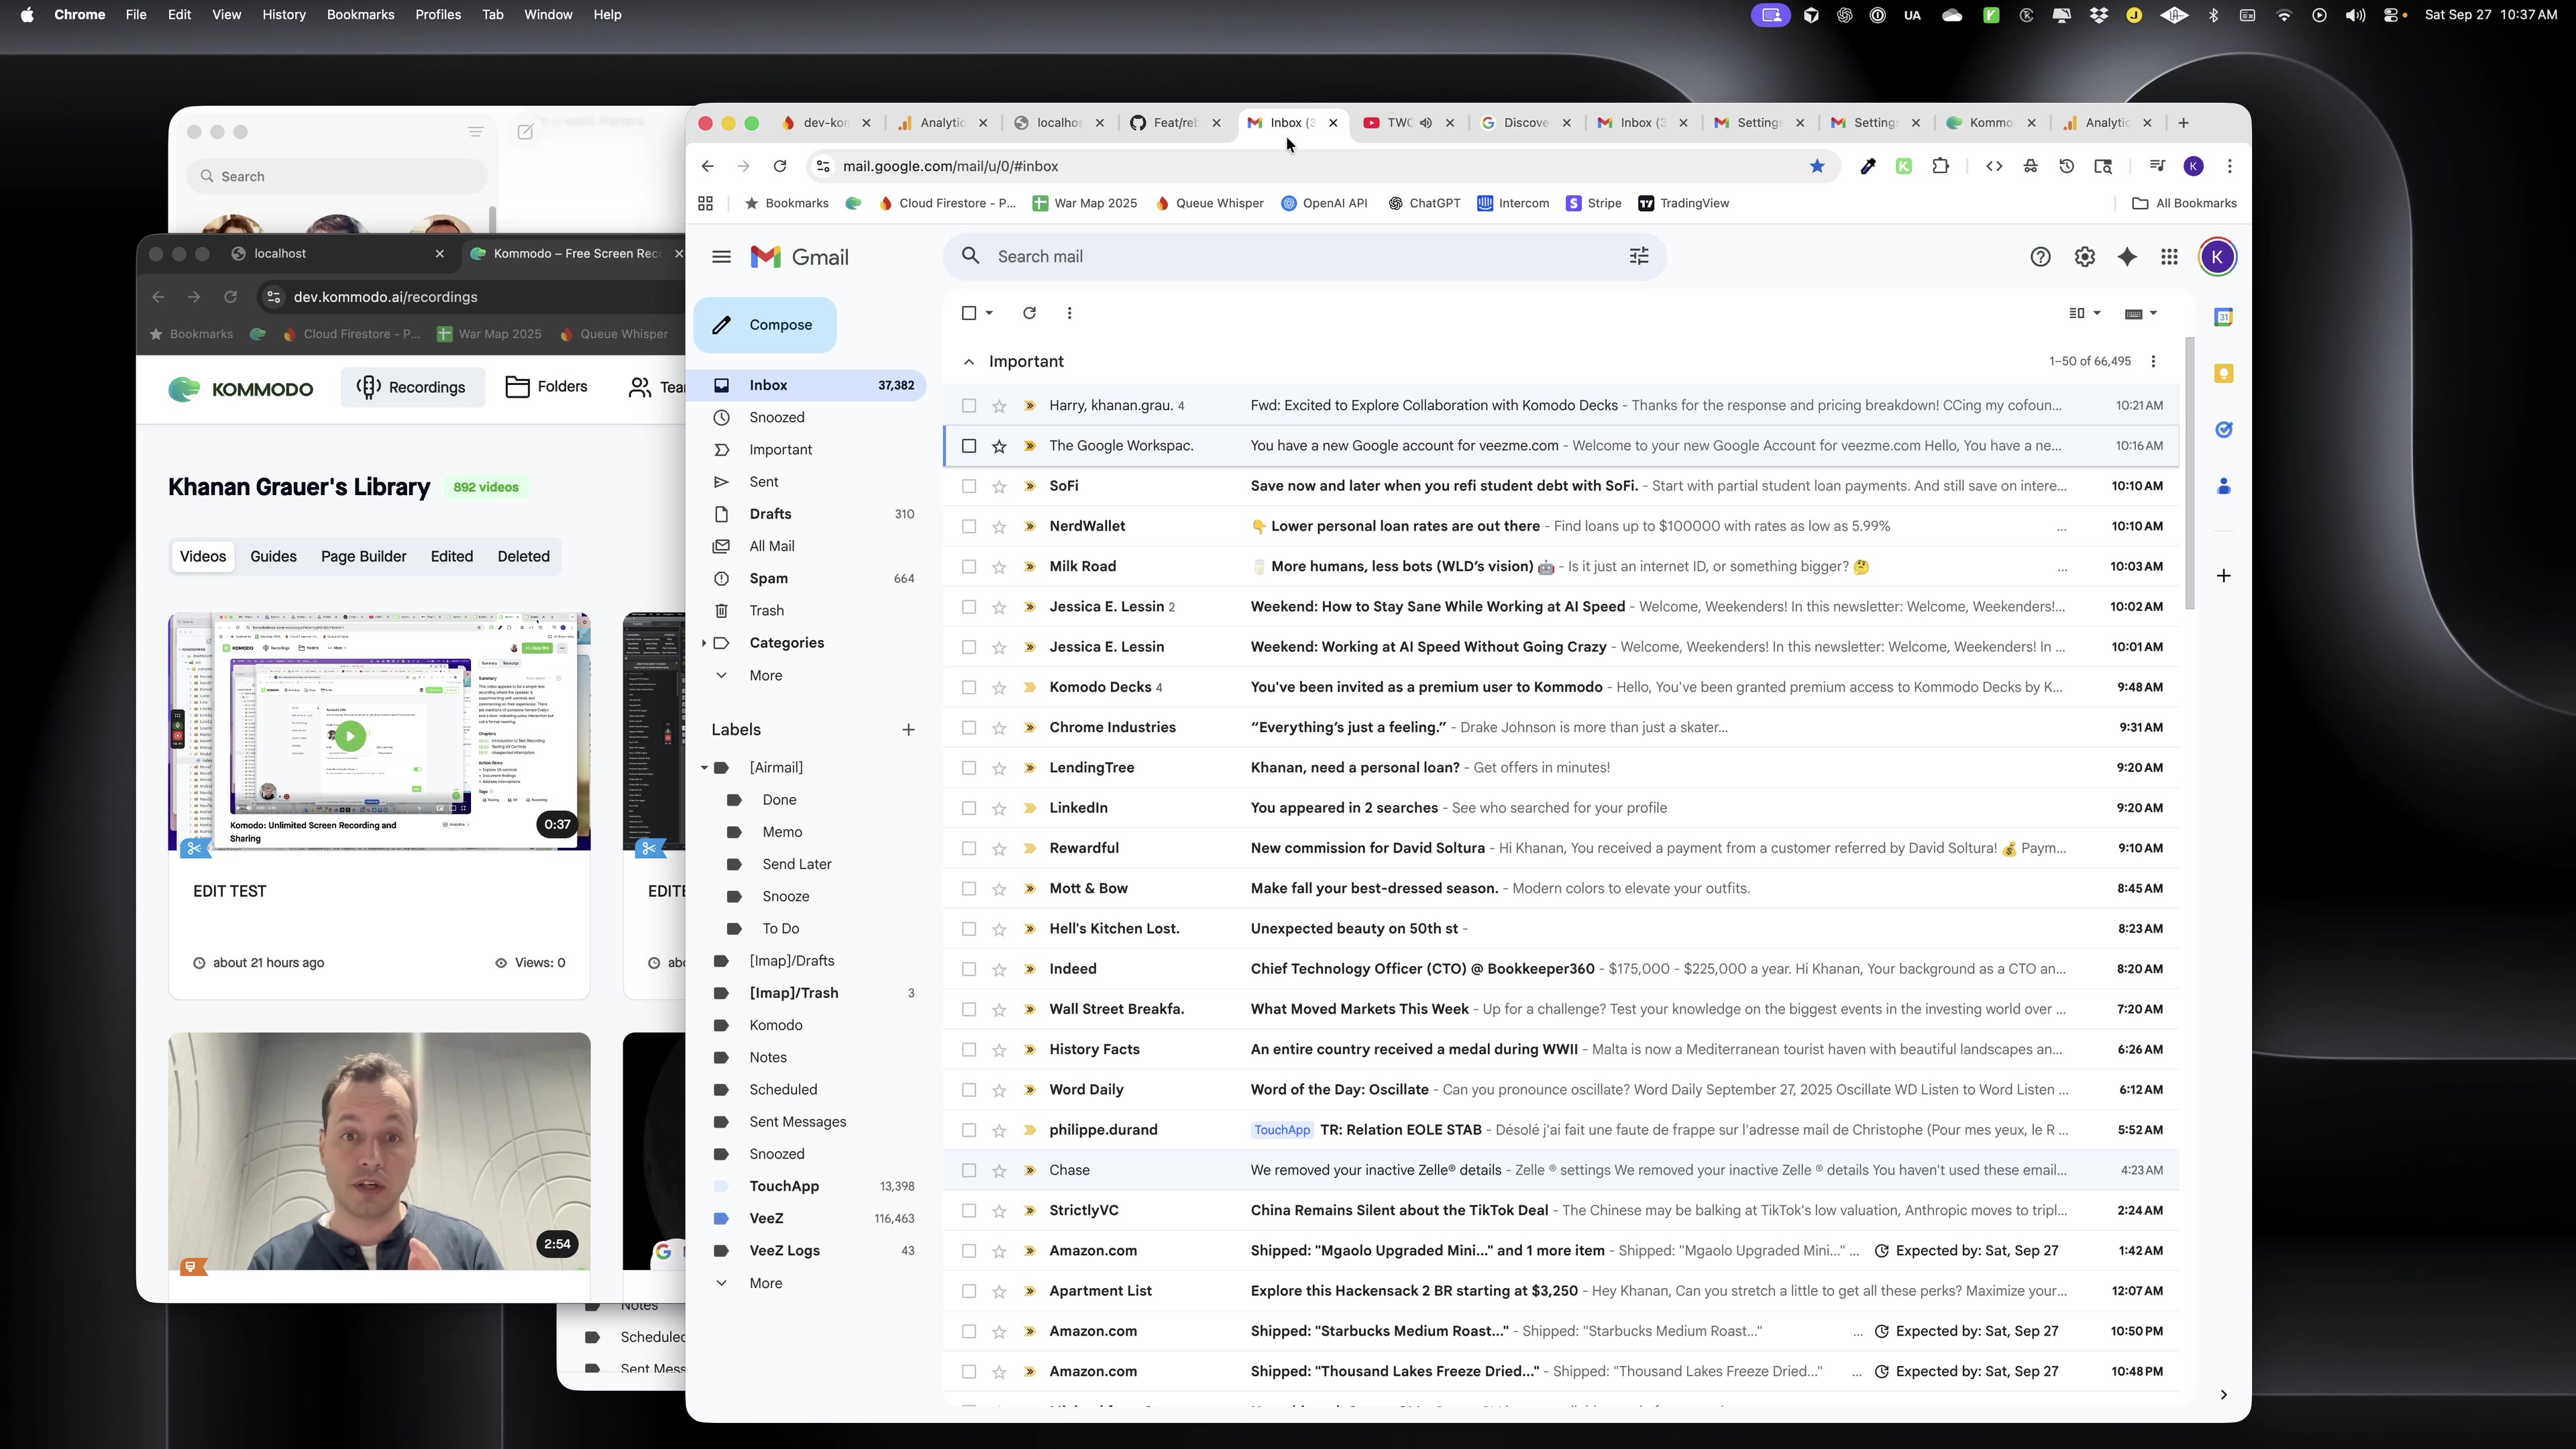This screenshot has width=2576, height=1449.
Task: Switch to Kommo tab in Chrome
Action: pyautogui.click(x=1991, y=123)
